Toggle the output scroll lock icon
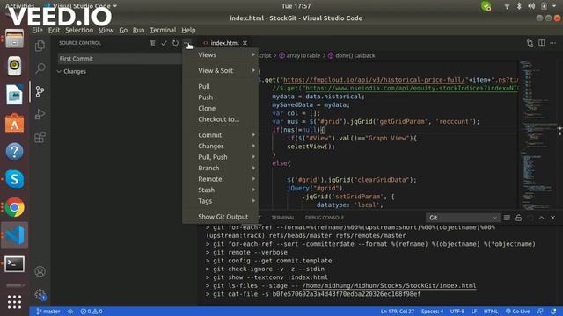This screenshot has height=316, width=563. point(518,218)
